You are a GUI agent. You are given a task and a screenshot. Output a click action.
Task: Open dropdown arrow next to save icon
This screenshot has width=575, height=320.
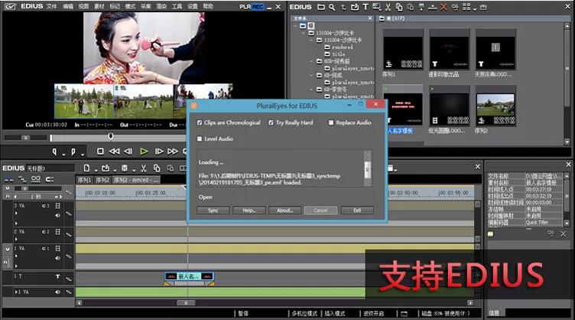(134, 170)
